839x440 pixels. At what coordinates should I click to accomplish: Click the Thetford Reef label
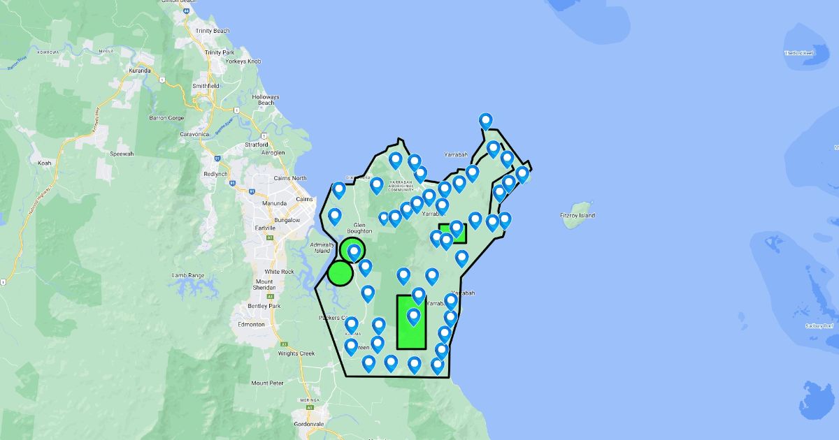point(799,53)
